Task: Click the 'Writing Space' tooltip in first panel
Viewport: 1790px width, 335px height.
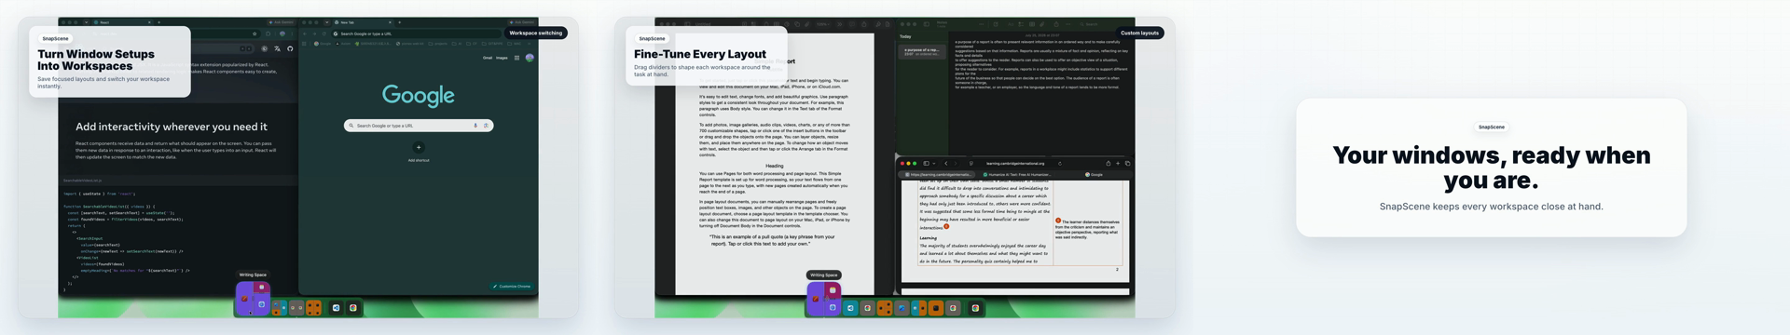Action: tap(253, 275)
